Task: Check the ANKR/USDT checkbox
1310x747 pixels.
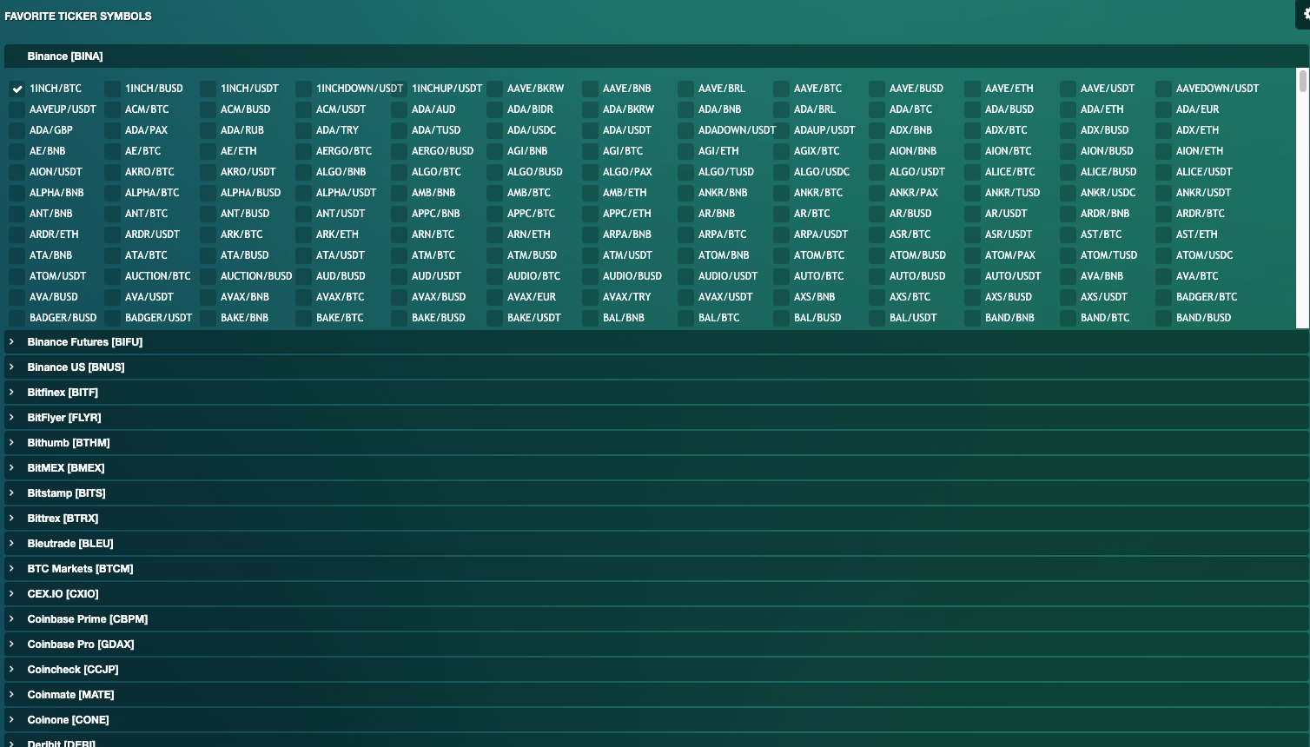Action: click(x=1164, y=193)
